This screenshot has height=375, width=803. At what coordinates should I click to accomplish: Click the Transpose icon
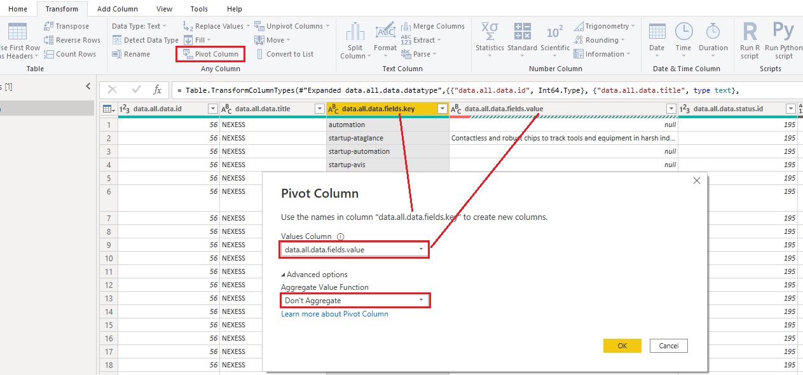point(49,26)
